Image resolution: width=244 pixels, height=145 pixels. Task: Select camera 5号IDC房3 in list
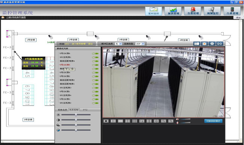click(65, 99)
